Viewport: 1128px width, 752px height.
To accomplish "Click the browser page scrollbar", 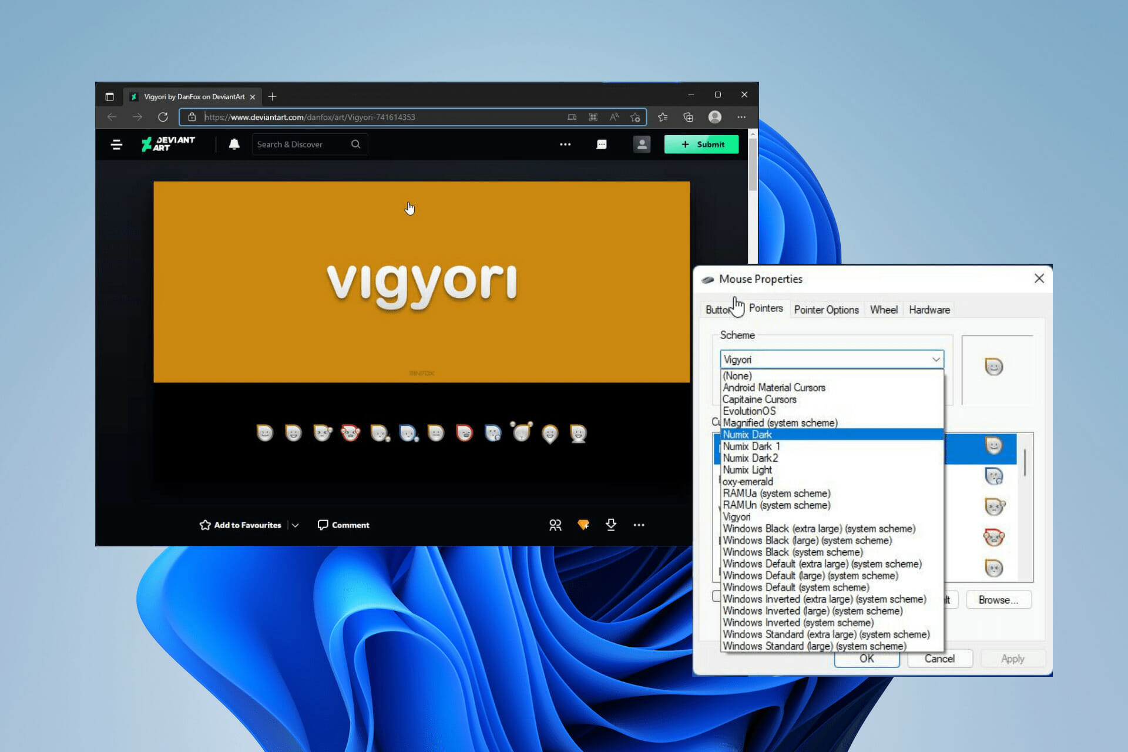I will 753,164.
